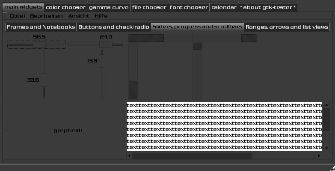The width and height of the screenshot is (335, 171).
Task: Open the Hilfe menu
Action: click(x=101, y=16)
